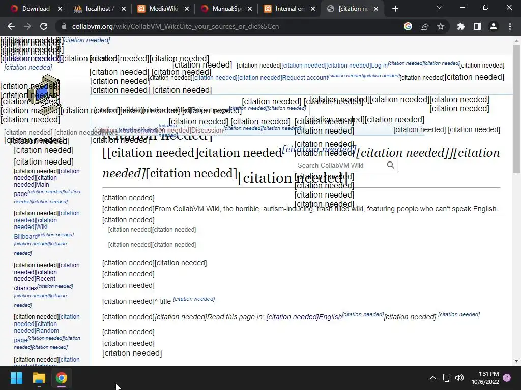Switch to the Internal err tab

click(290, 9)
